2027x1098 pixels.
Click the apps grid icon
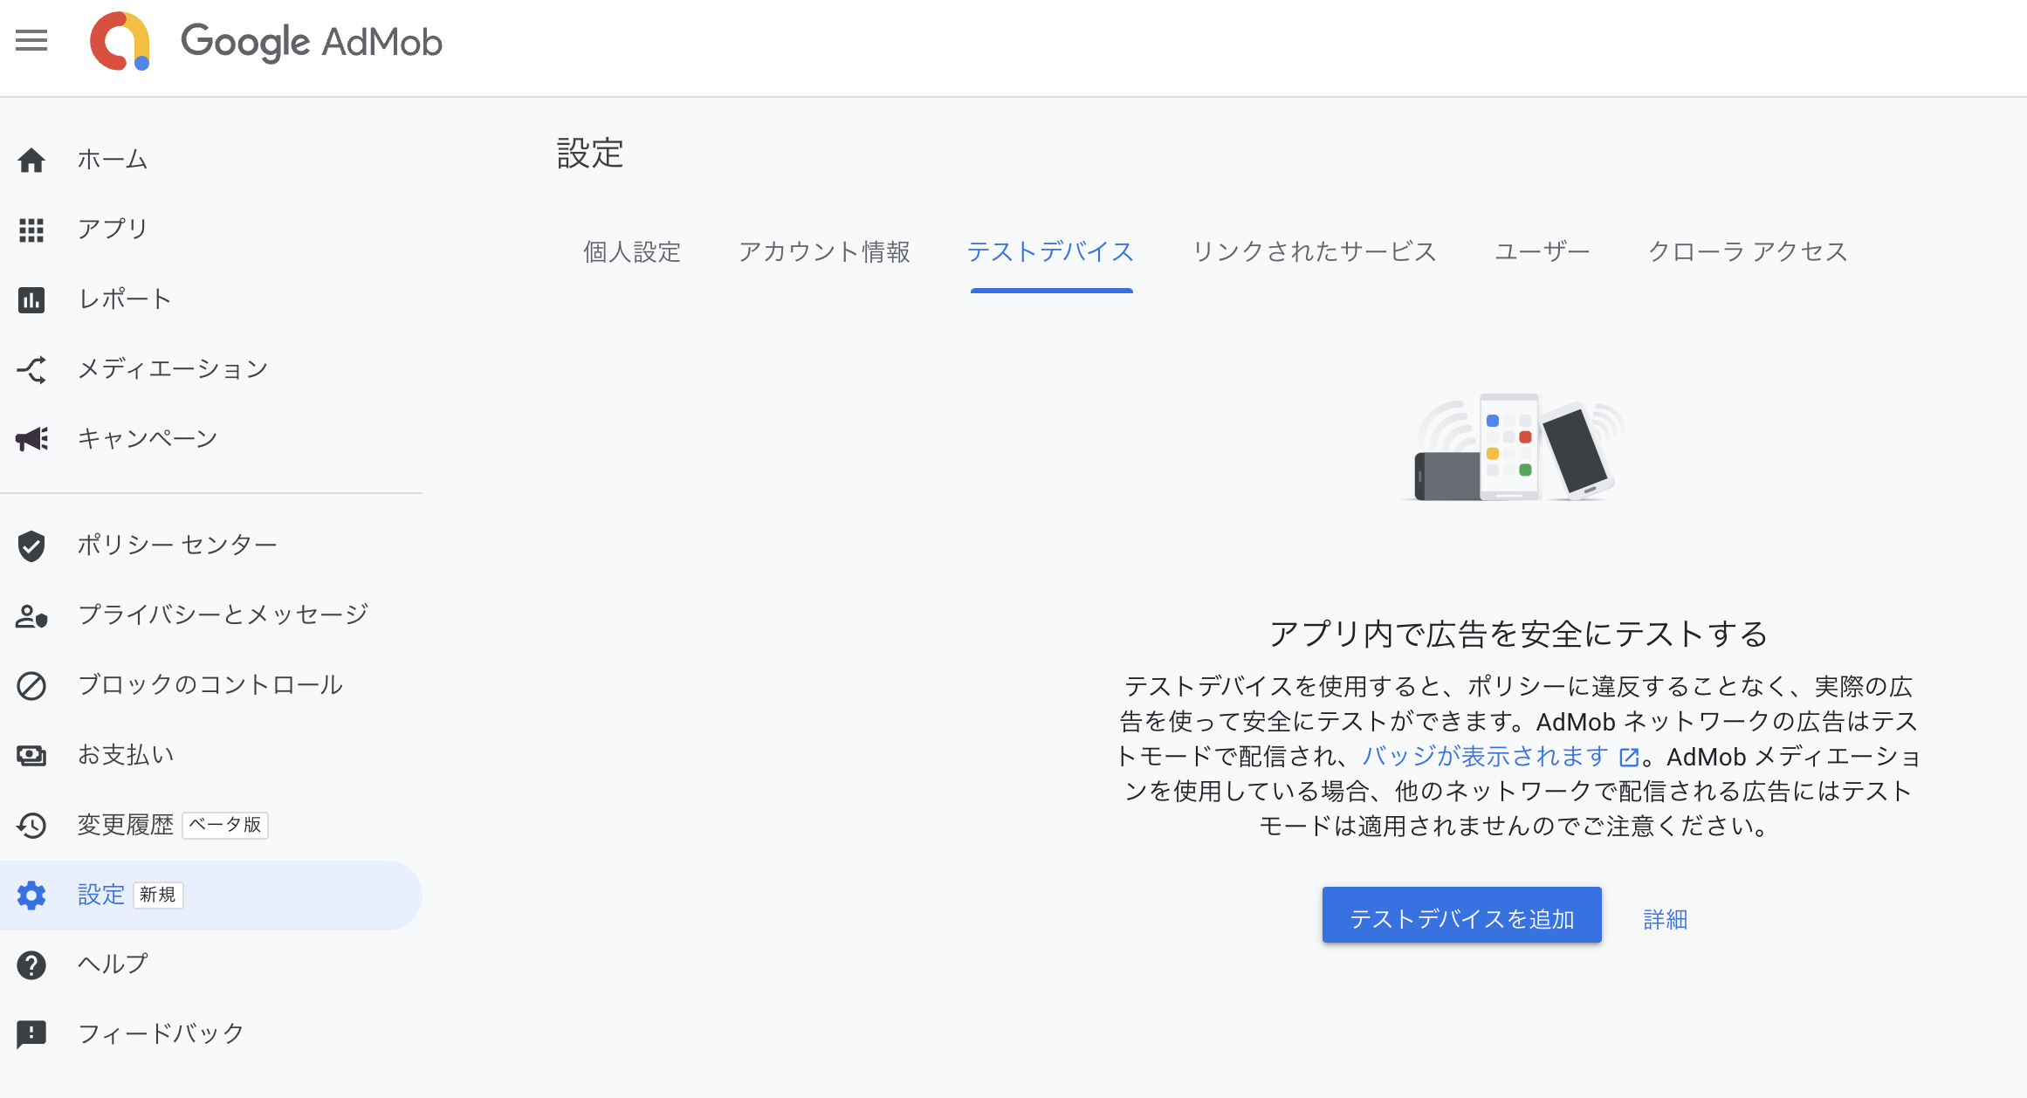click(31, 230)
